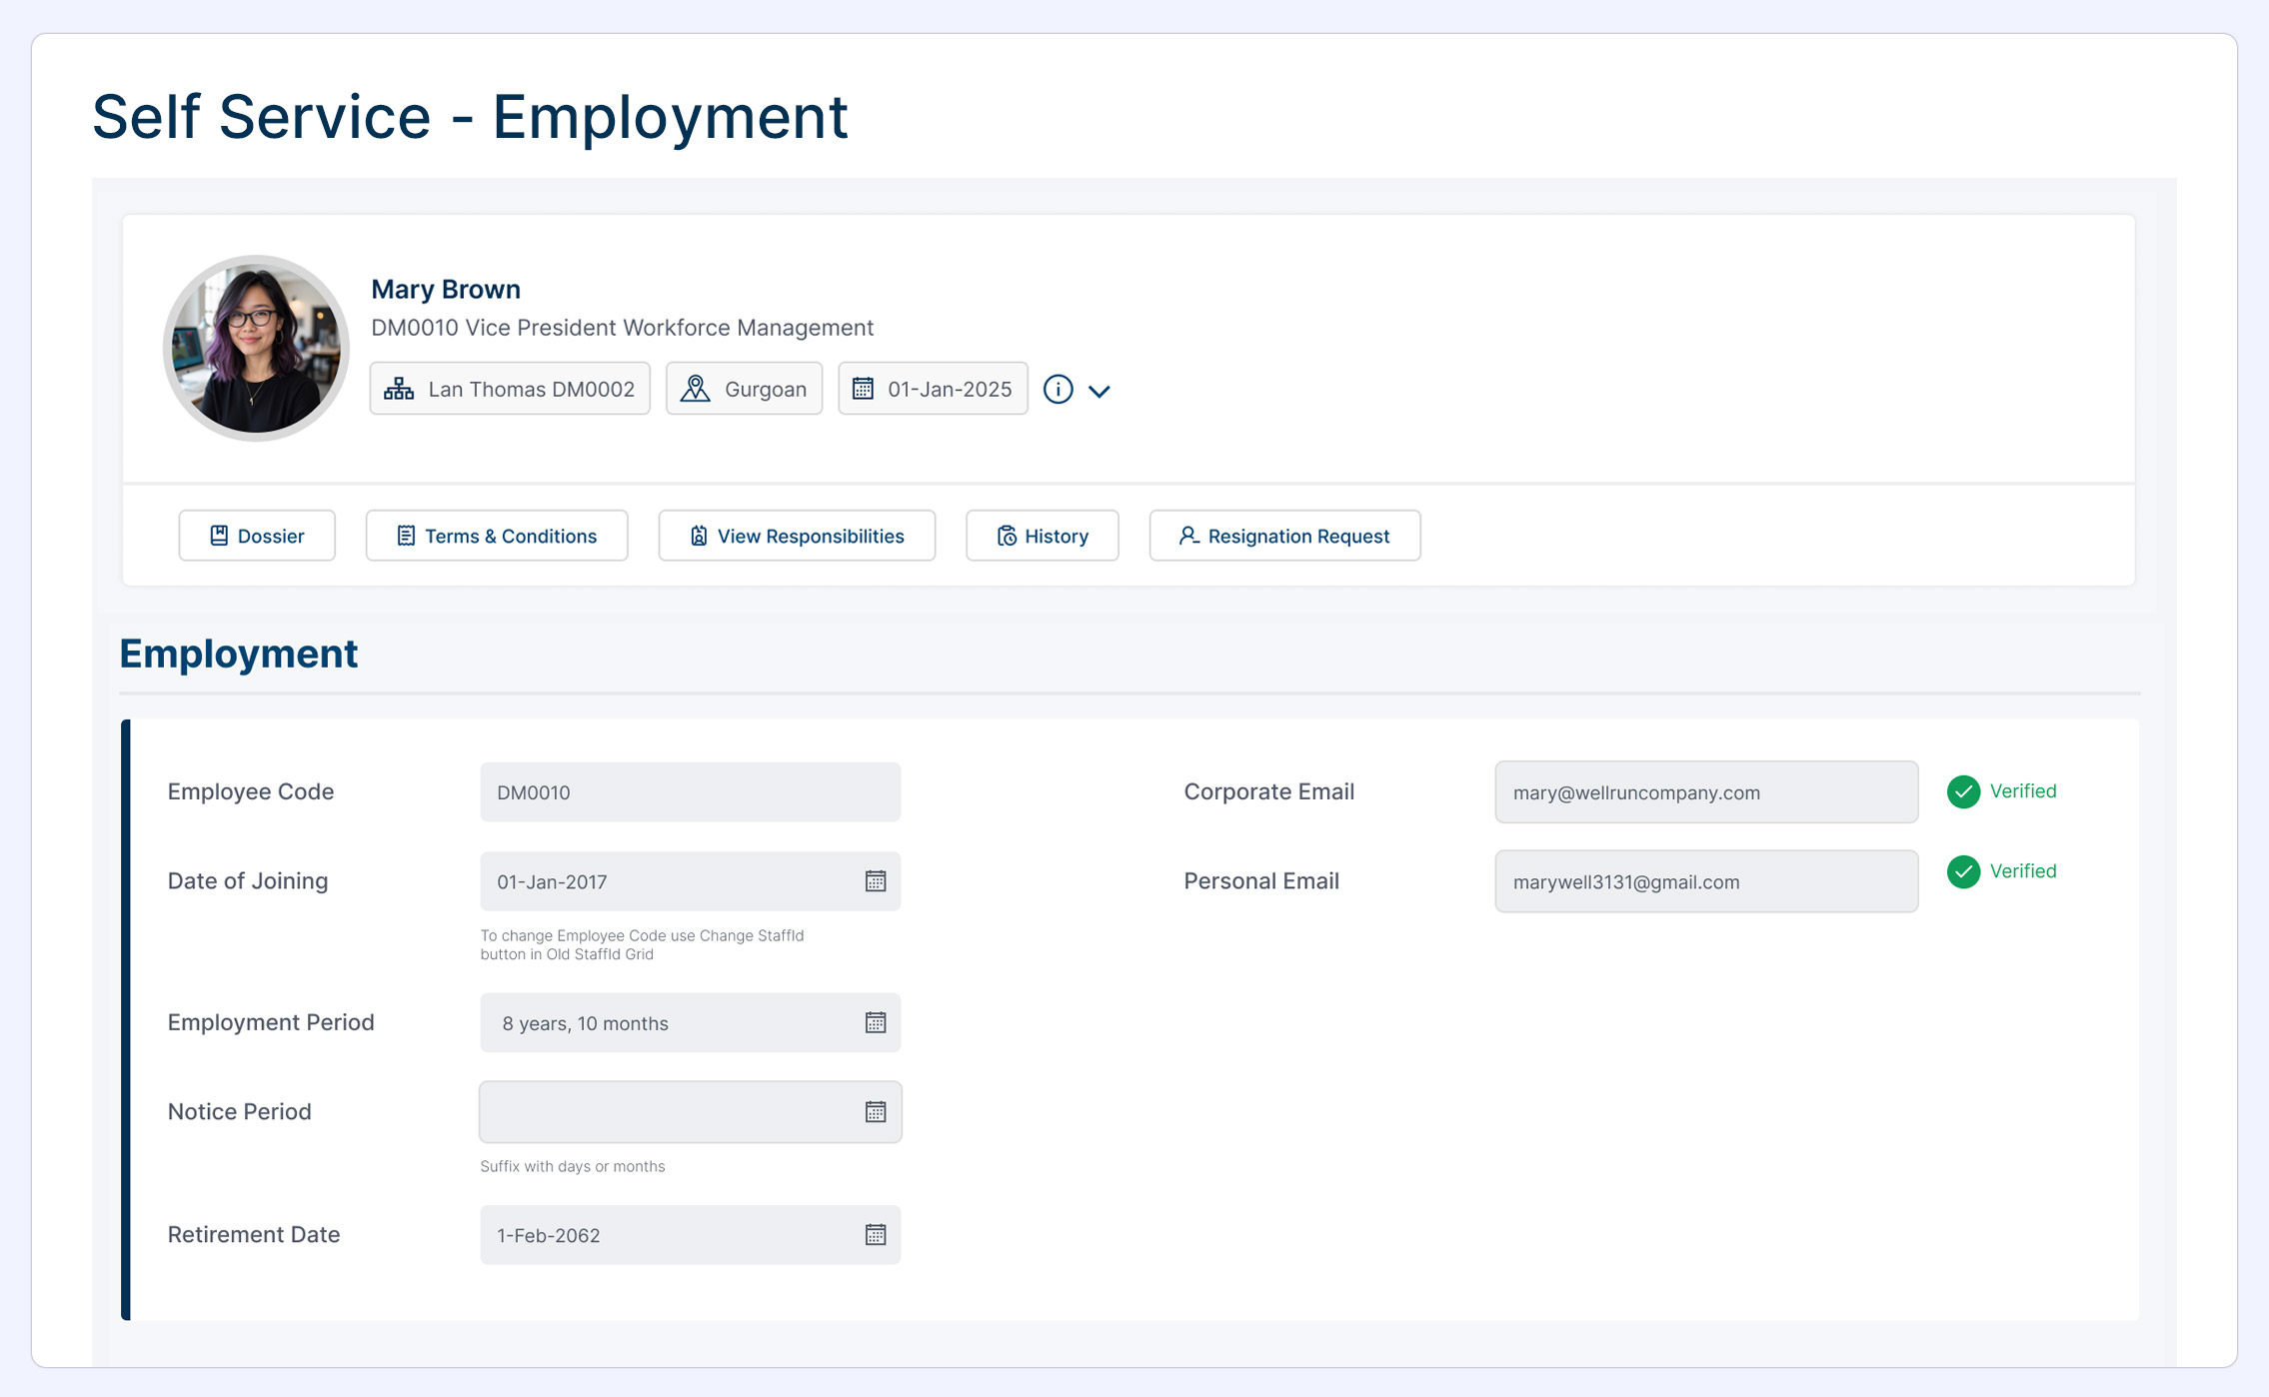Start a Resignation Request

click(x=1284, y=536)
